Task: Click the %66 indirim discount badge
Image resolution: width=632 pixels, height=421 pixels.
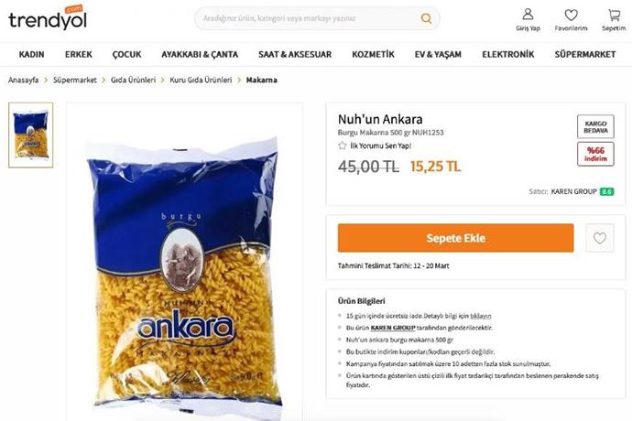Action: [x=595, y=154]
